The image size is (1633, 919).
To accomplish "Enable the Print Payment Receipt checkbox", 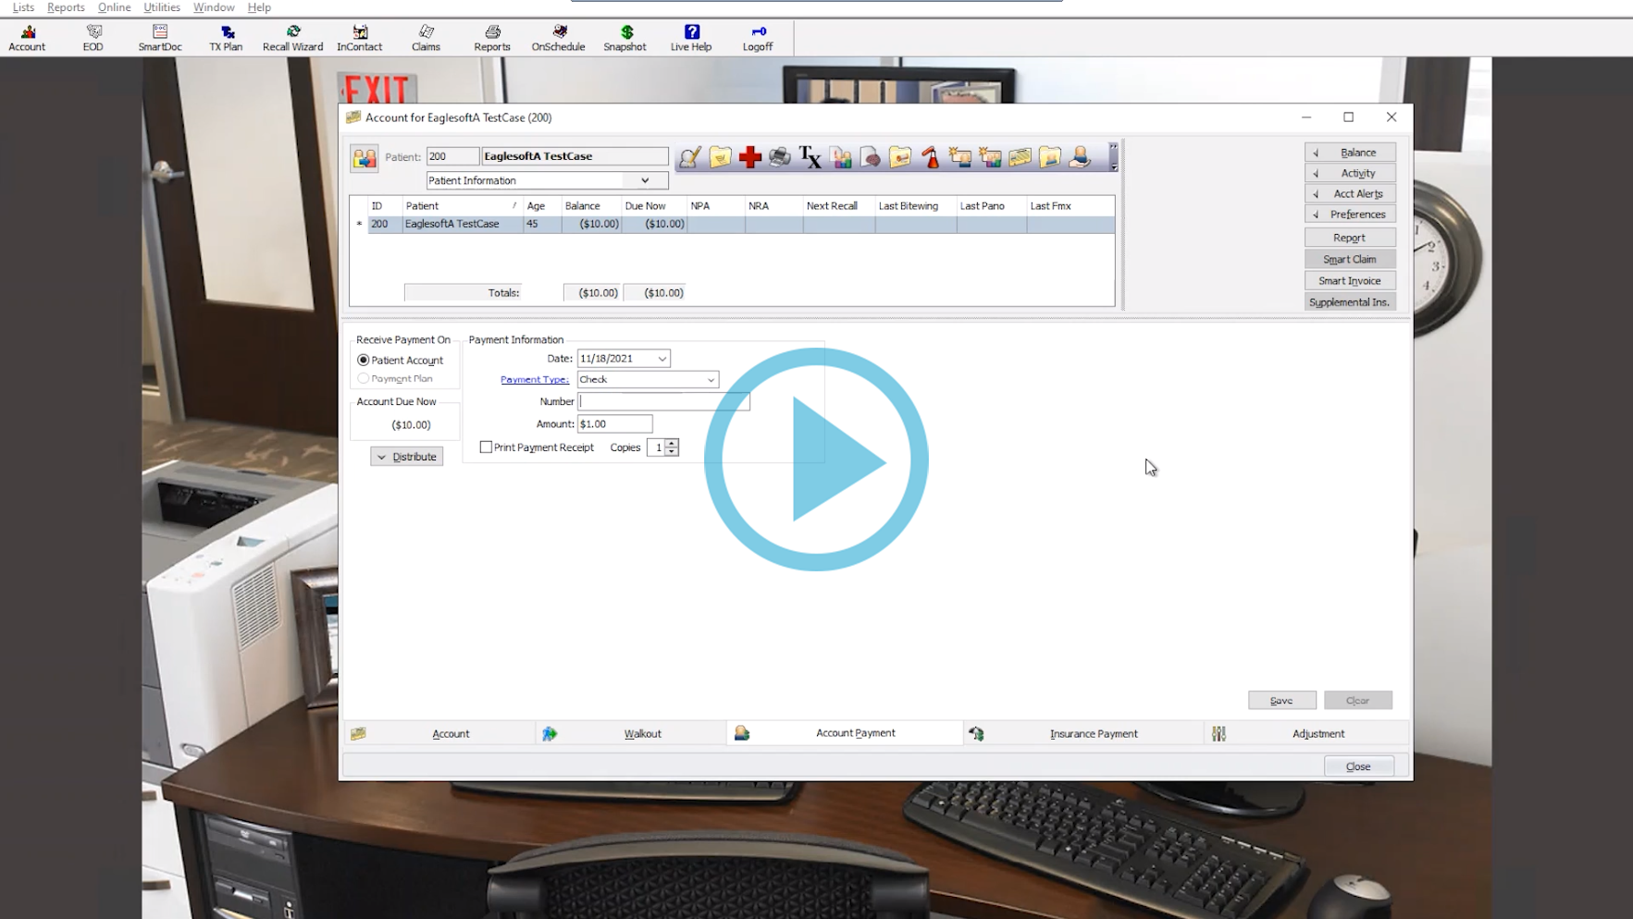I will pos(486,447).
